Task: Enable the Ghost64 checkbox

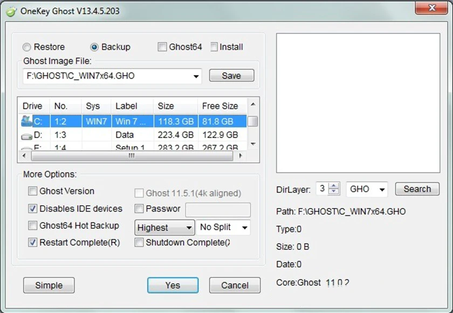Action: (162, 47)
